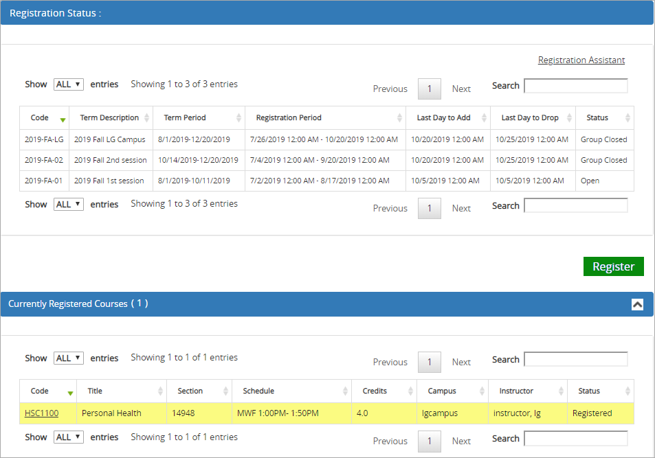Go to page 1 above registration table
The height and width of the screenshot is (458, 655).
(430, 89)
